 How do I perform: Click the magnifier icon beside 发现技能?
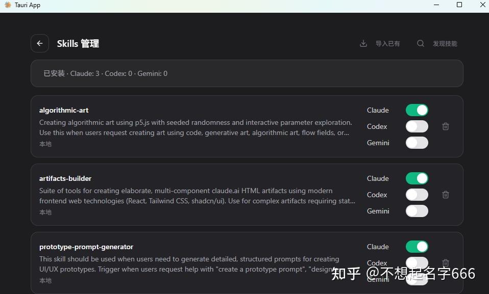click(x=420, y=43)
